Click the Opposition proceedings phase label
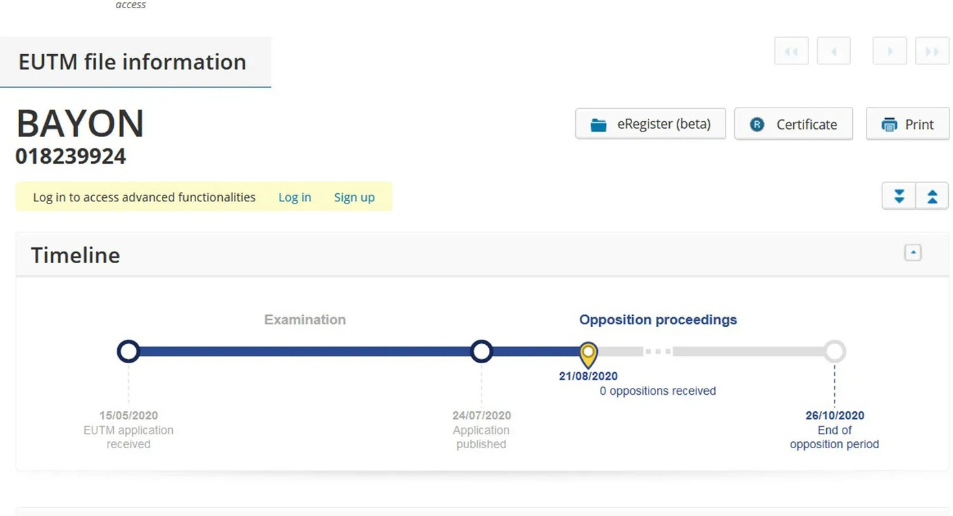 658,320
